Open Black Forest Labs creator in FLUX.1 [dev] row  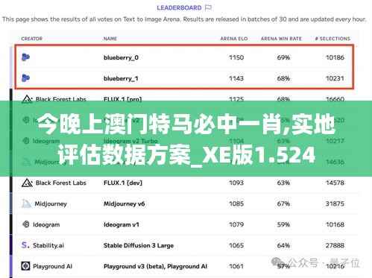pyautogui.click(x=61, y=183)
